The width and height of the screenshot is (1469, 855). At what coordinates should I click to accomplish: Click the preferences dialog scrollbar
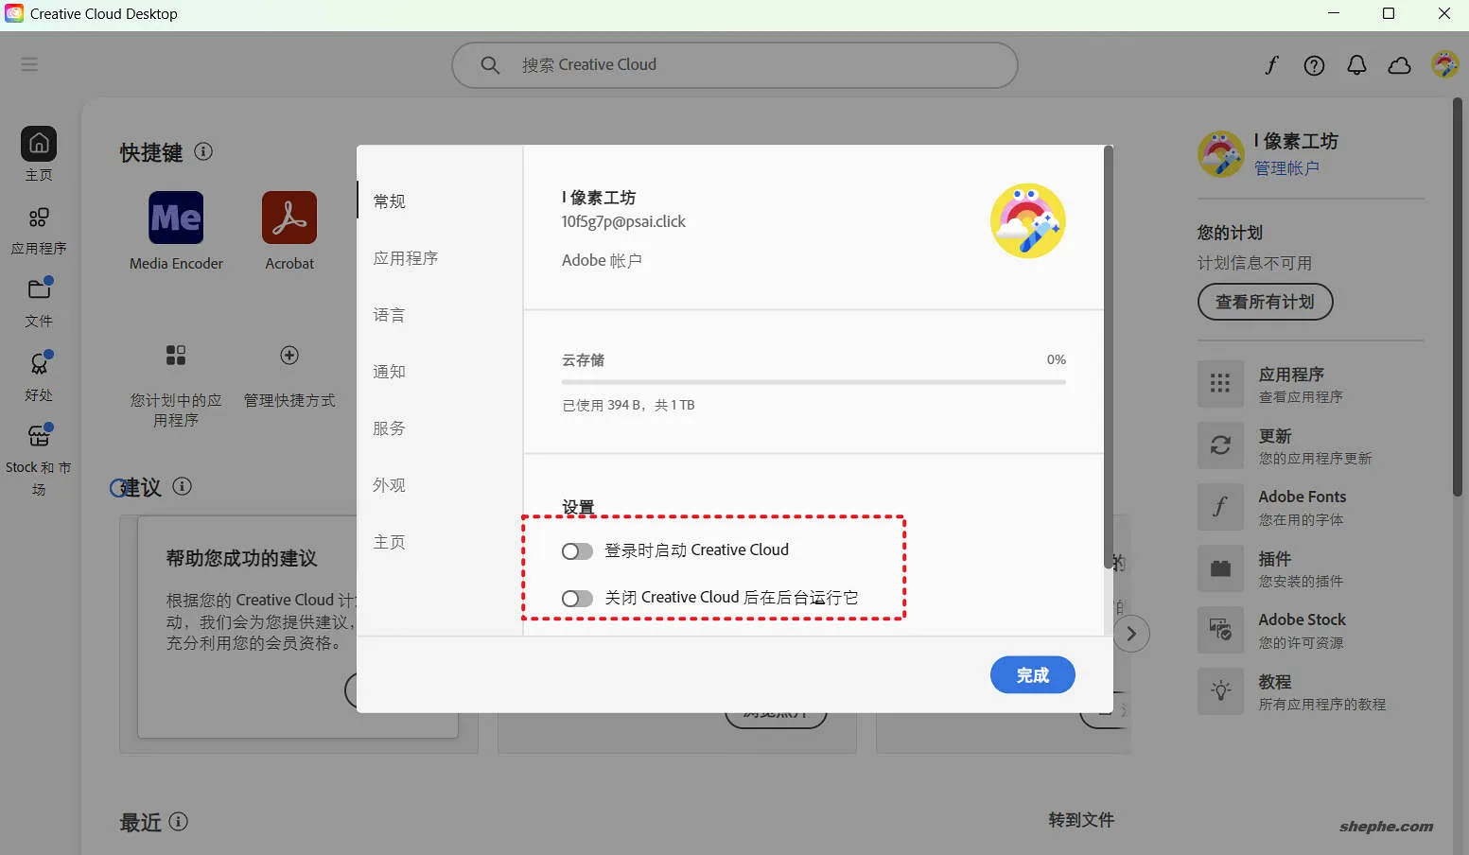[x=1109, y=357]
